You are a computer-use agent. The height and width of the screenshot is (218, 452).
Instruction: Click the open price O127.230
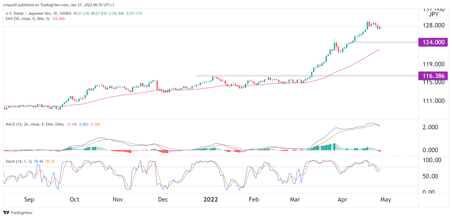click(82, 13)
